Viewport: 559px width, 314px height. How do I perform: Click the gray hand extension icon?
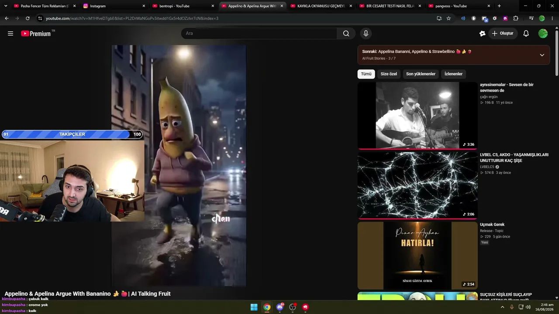click(474, 18)
